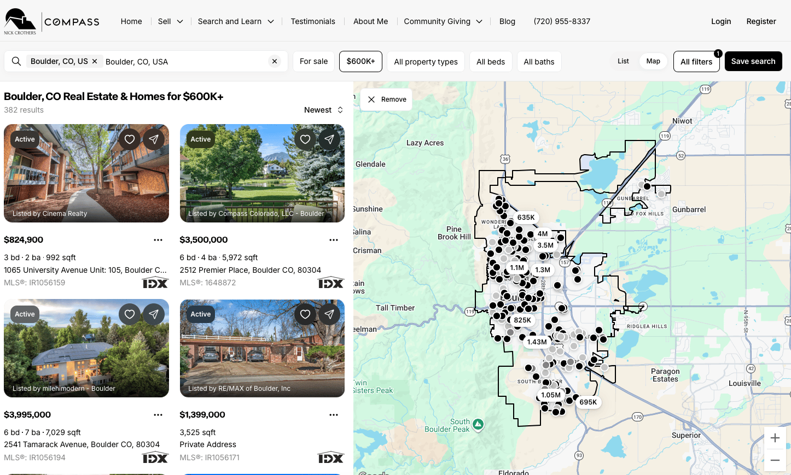Open the Testimonials page

click(313, 21)
